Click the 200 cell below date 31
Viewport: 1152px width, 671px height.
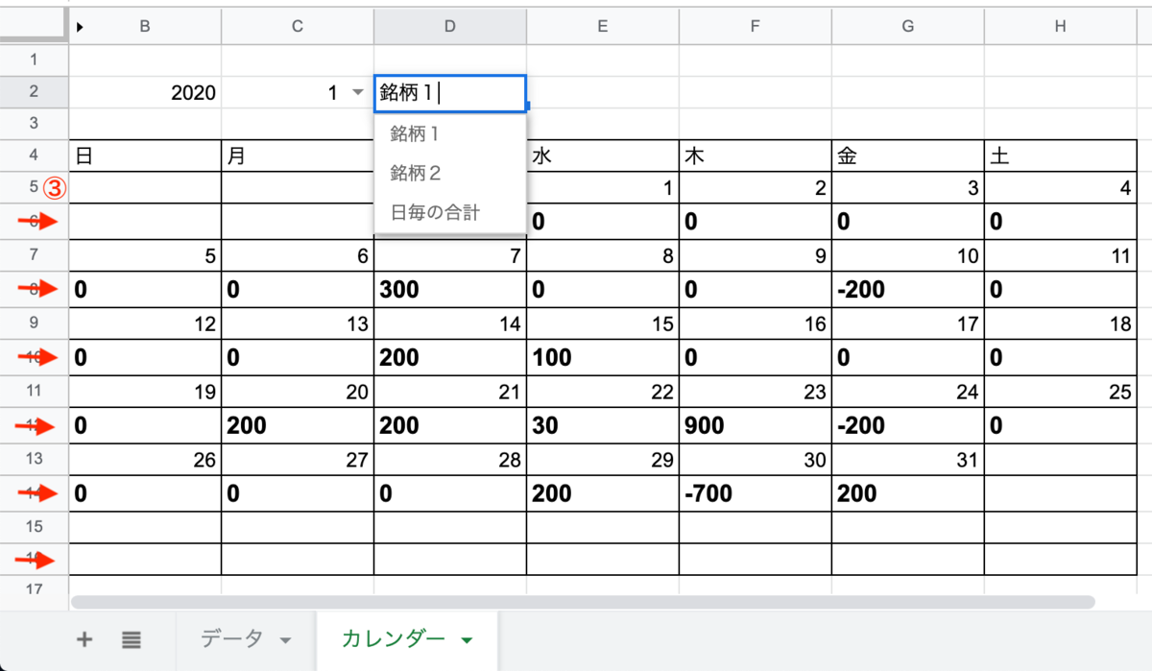coord(907,493)
